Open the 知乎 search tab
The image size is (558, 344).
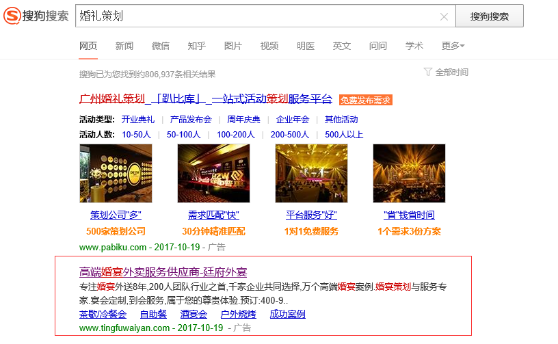pyautogui.click(x=197, y=46)
